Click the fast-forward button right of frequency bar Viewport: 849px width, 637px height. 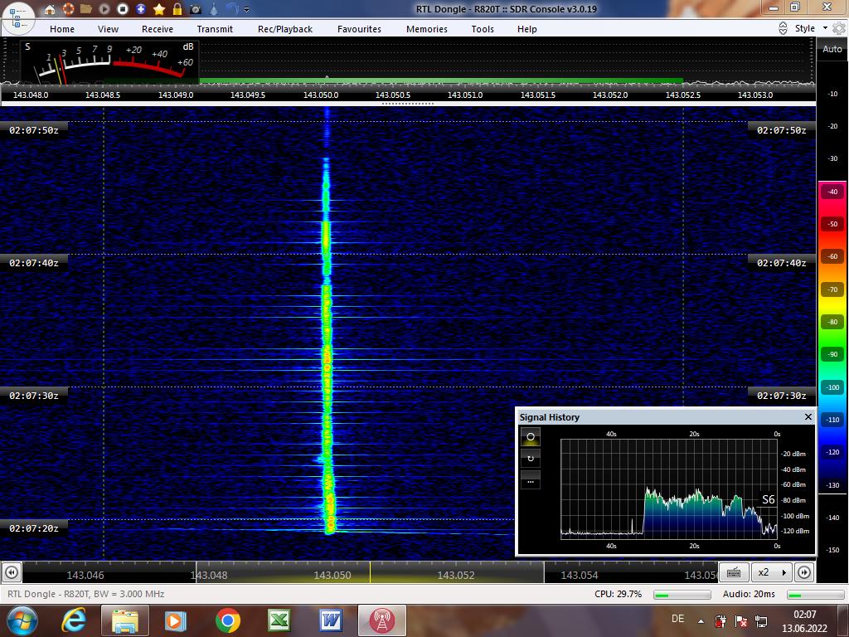[x=804, y=572]
